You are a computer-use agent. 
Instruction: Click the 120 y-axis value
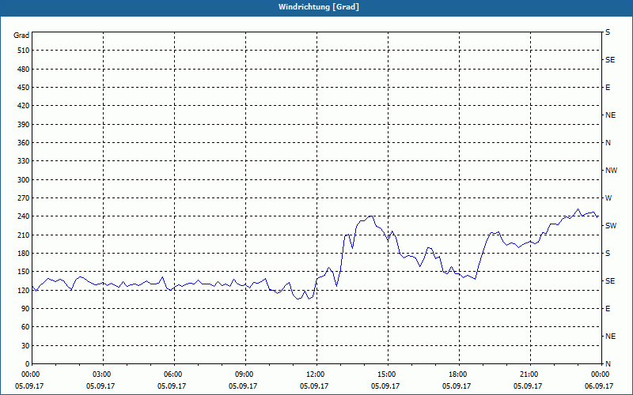(x=24, y=290)
